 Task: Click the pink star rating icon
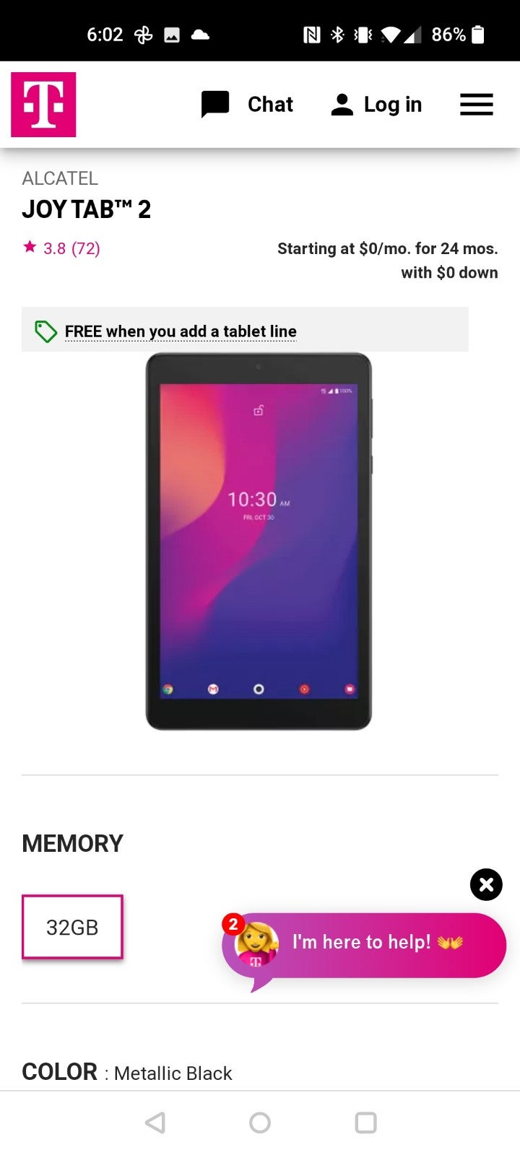[x=30, y=247]
